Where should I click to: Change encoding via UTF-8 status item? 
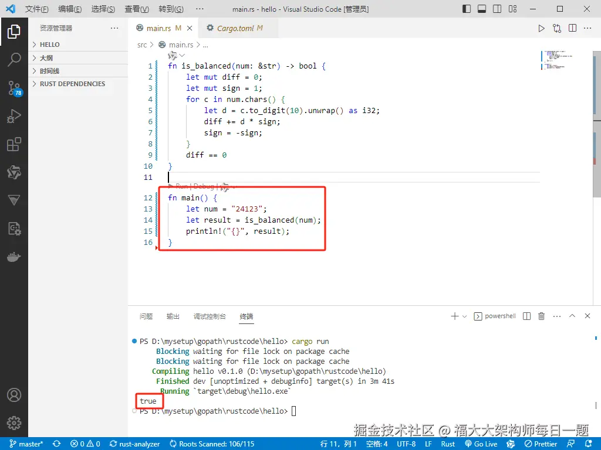(x=406, y=444)
